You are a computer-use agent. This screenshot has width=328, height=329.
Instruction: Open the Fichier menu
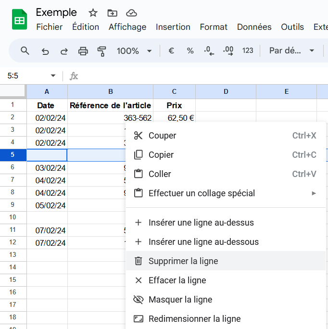point(50,27)
